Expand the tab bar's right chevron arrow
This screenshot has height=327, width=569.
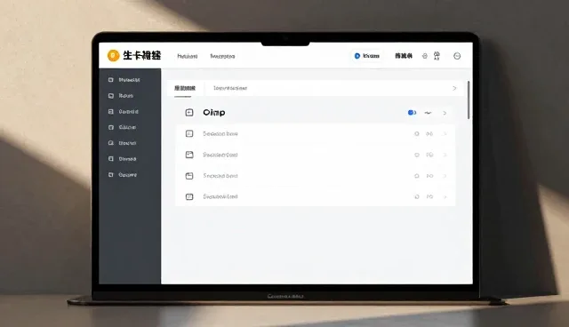454,89
